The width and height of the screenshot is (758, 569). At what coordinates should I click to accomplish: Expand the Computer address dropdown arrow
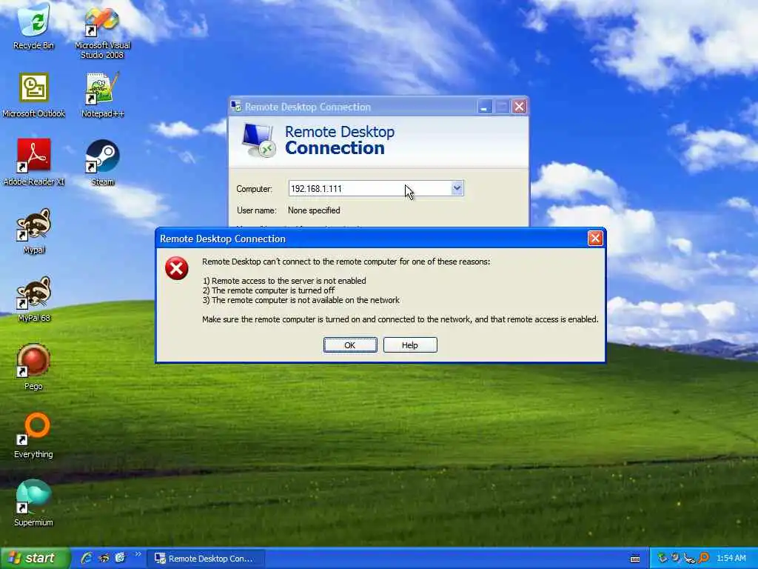[x=457, y=188]
